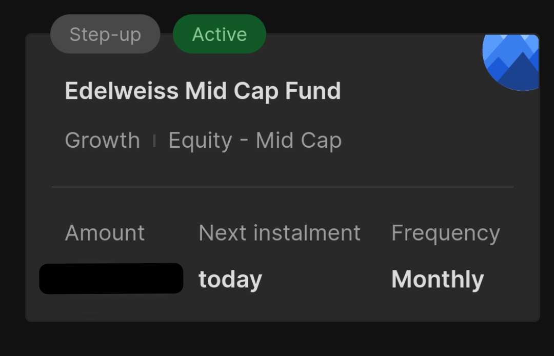This screenshot has height=356, width=554.
Task: Click the Frequency column label
Action: 445,233
